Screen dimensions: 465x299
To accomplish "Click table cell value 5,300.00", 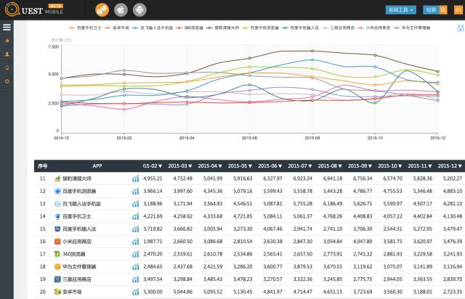I will 153,292.
